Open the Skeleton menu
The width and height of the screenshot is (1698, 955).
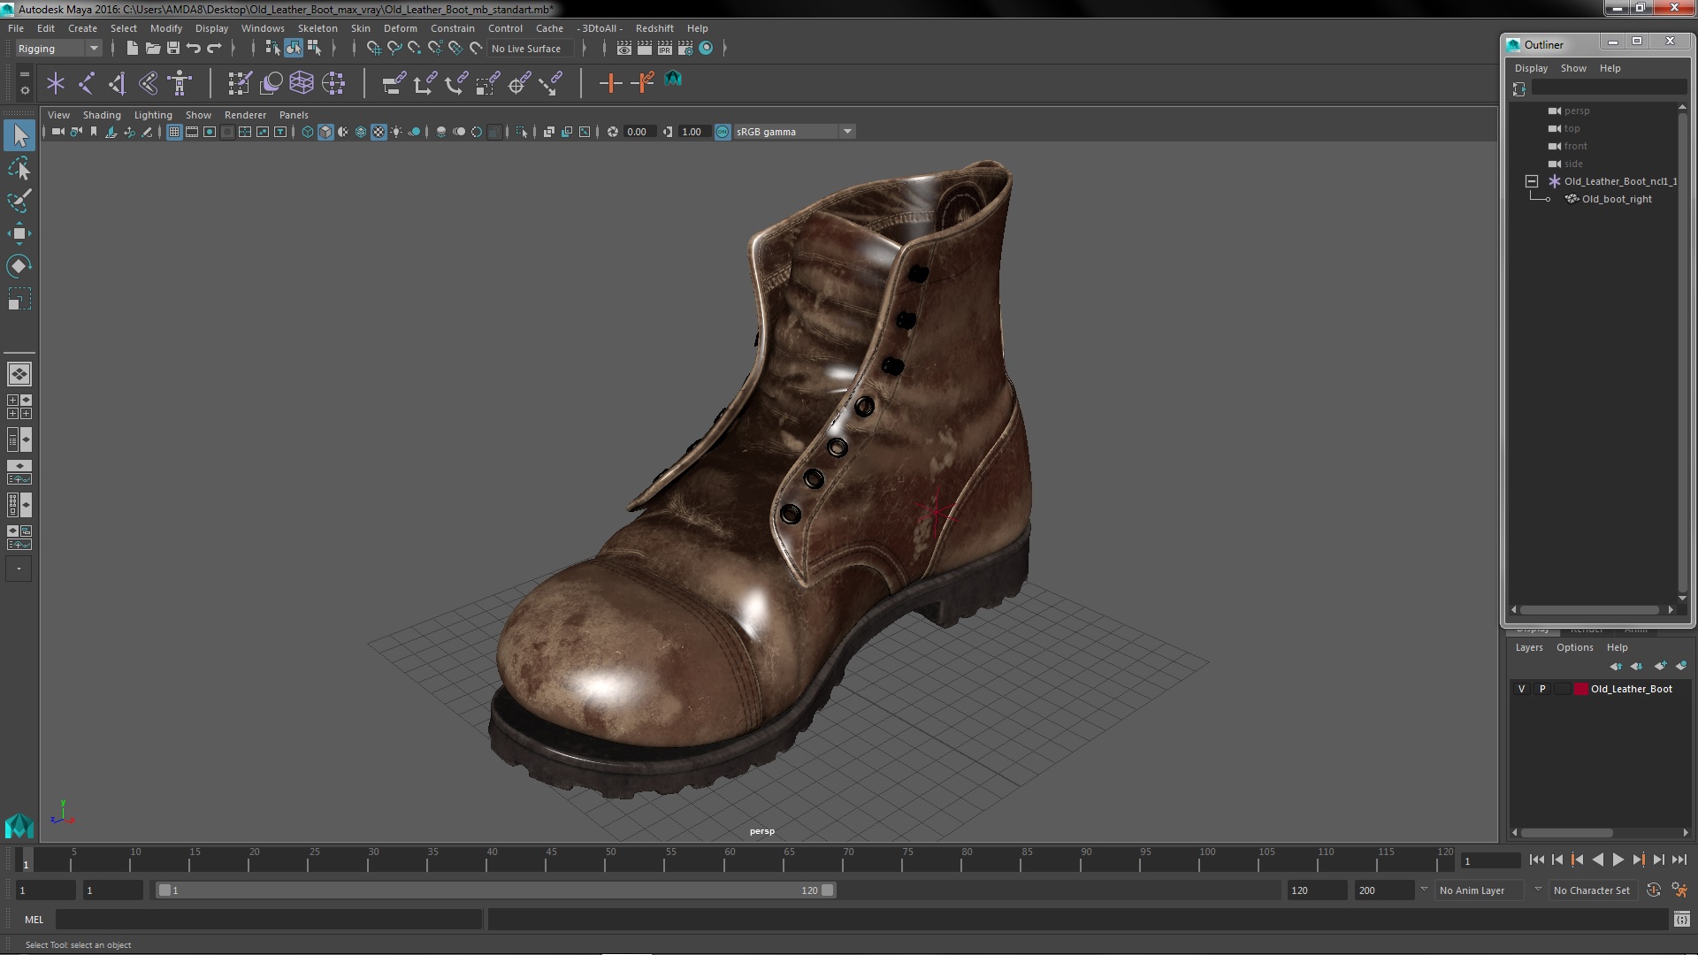[x=317, y=28]
